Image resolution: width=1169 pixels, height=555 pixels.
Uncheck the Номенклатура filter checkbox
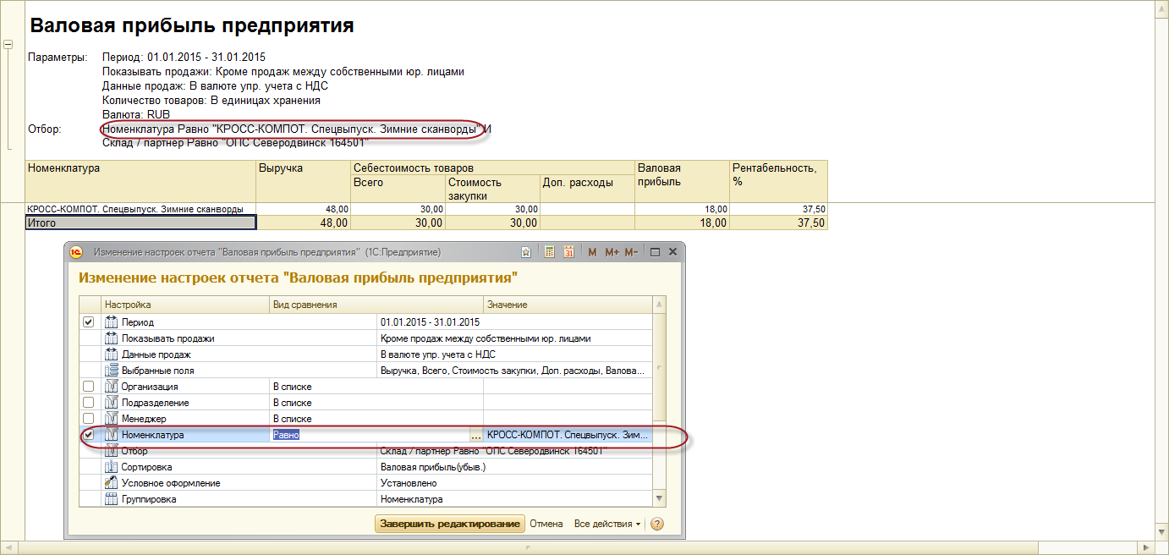click(x=88, y=435)
